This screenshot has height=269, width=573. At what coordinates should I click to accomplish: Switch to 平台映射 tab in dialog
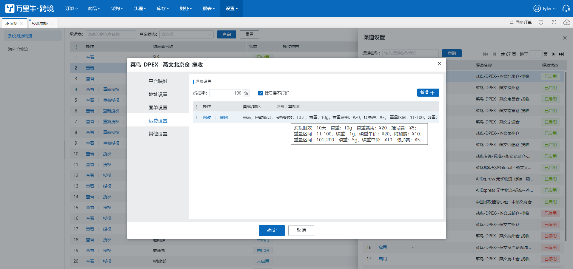tap(158, 81)
